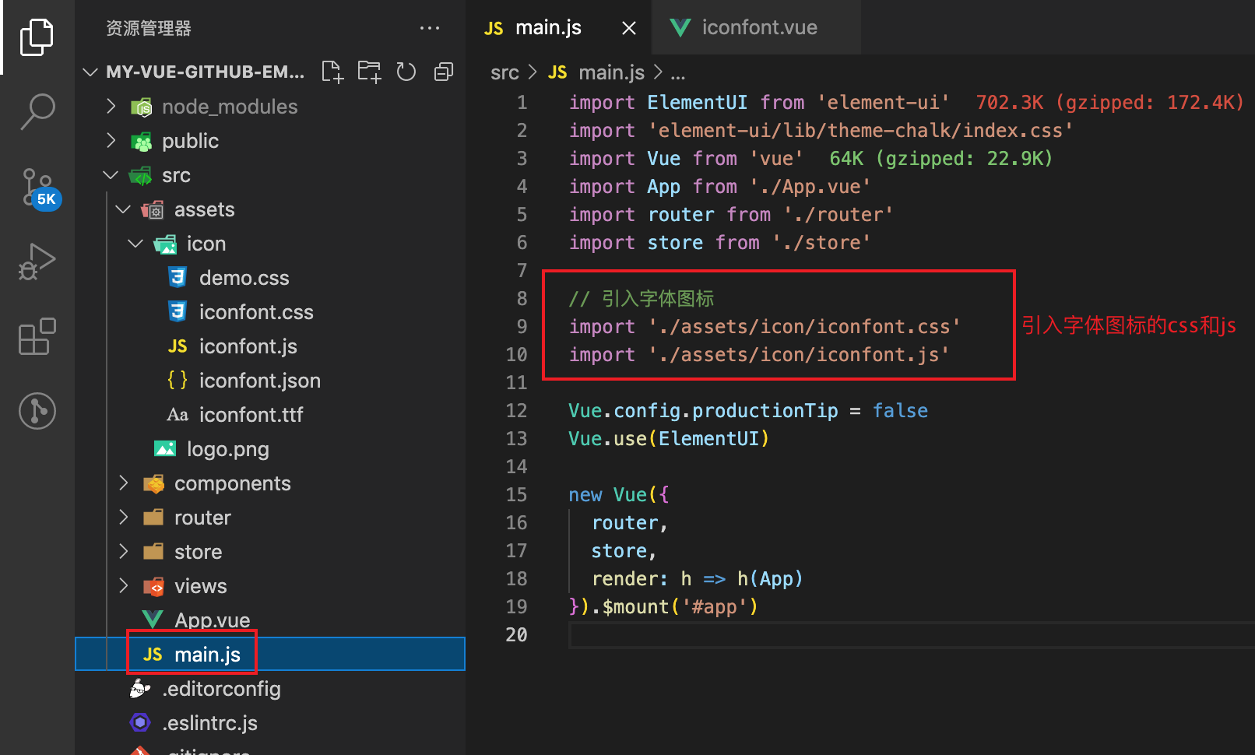Click src in the editor breadcrumb

(x=504, y=72)
